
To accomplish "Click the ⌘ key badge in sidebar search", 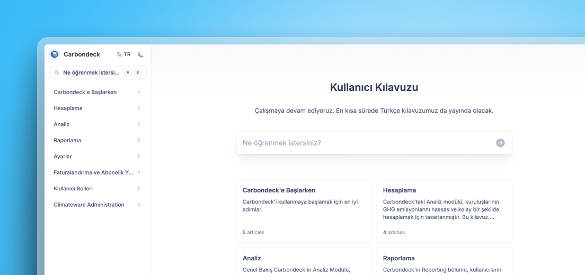I will (x=128, y=72).
